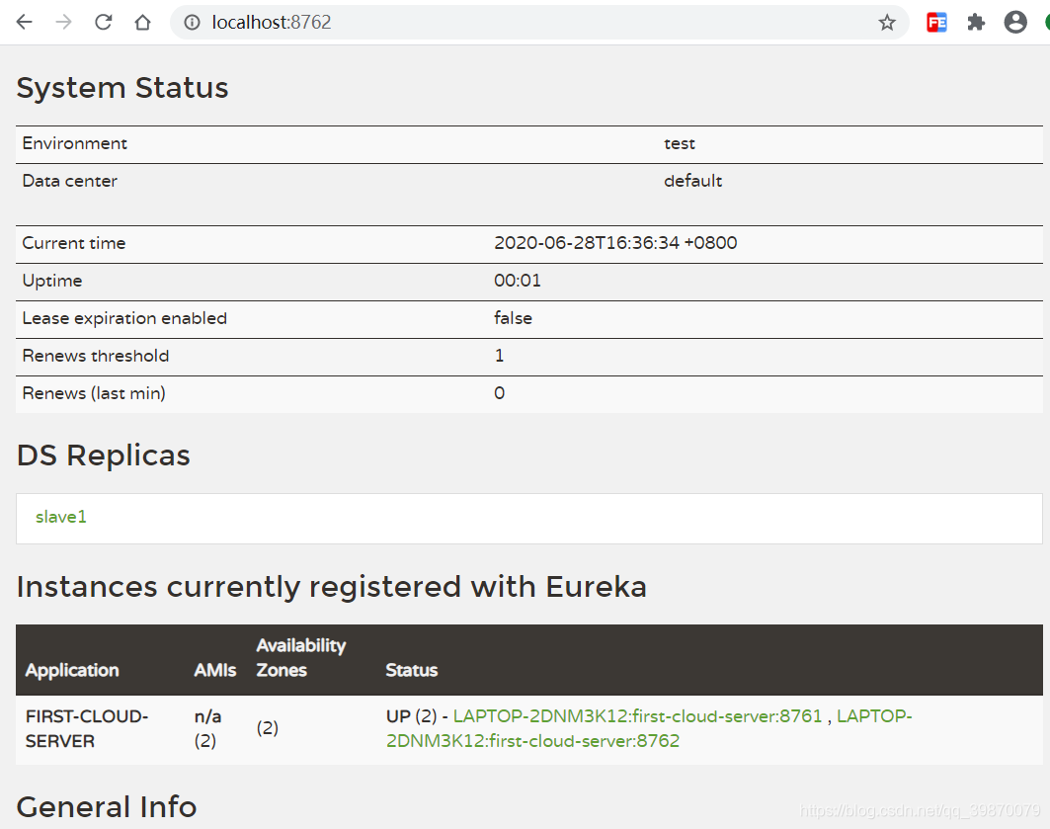Open the extensions puzzle icon
The image size is (1050, 829).
[x=976, y=22]
